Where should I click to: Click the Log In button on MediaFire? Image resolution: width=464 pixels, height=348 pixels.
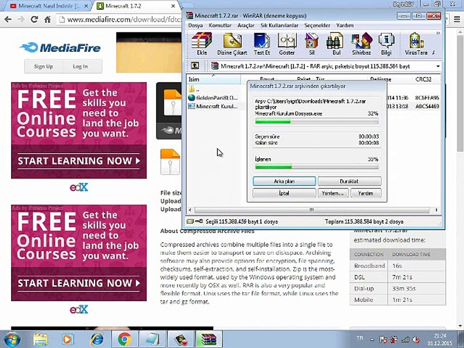pyautogui.click(x=80, y=66)
